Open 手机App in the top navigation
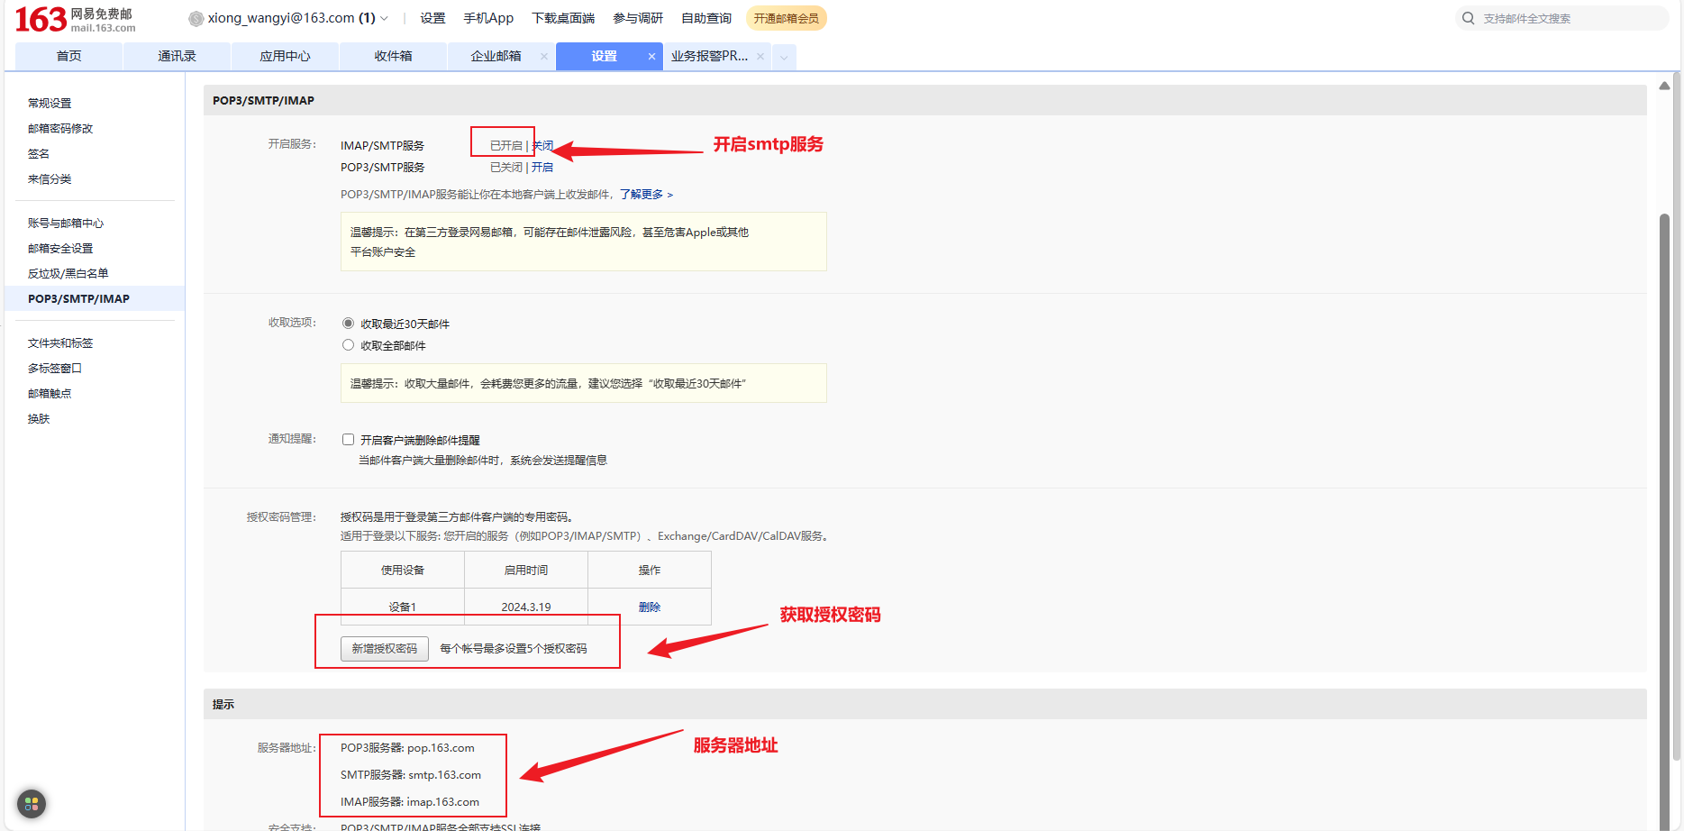 click(488, 18)
